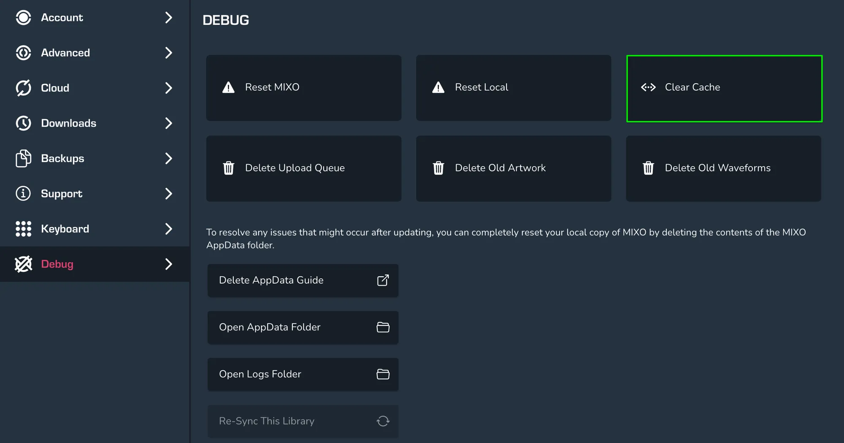Click Re-Sync This Library option
The image size is (844, 443).
click(303, 421)
